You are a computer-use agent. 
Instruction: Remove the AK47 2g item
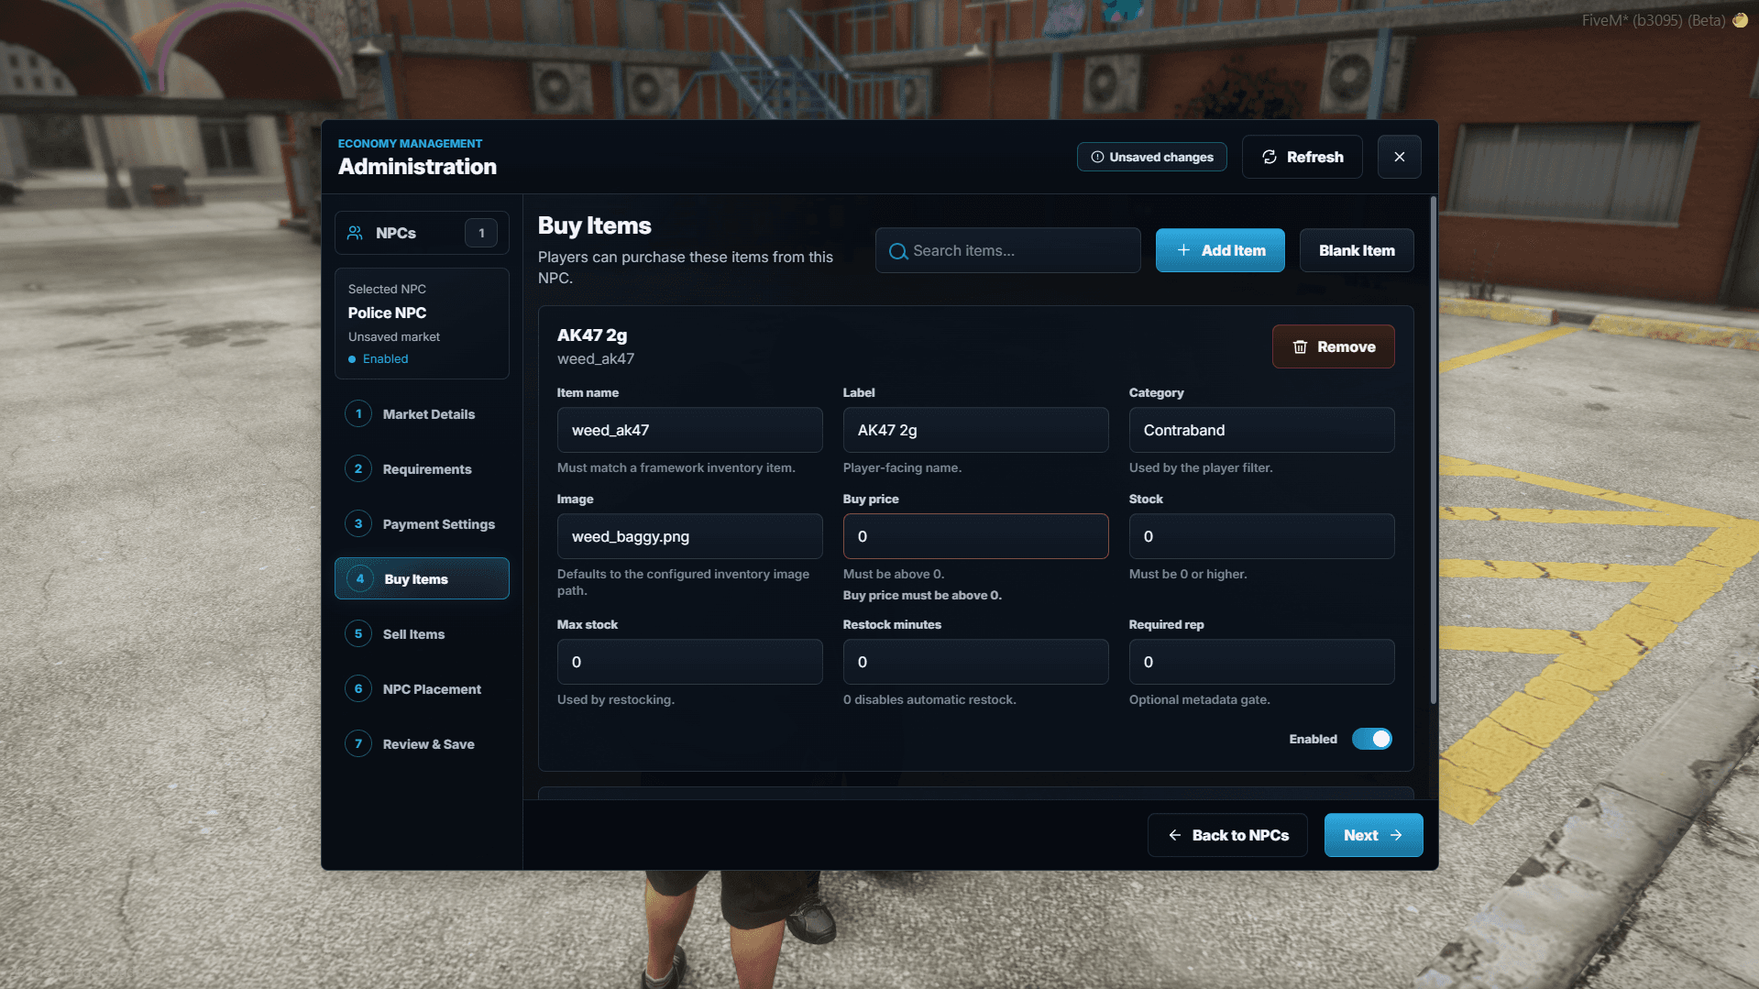pyautogui.click(x=1333, y=346)
